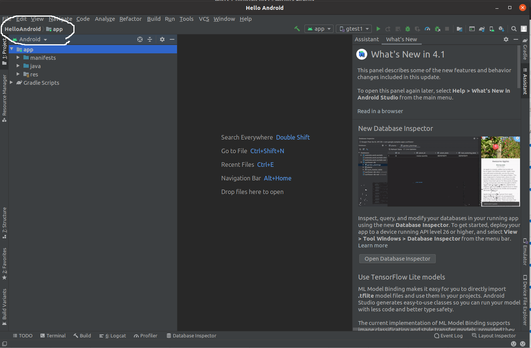Click the Make Project hammer icon
531x348 pixels.
click(297, 29)
